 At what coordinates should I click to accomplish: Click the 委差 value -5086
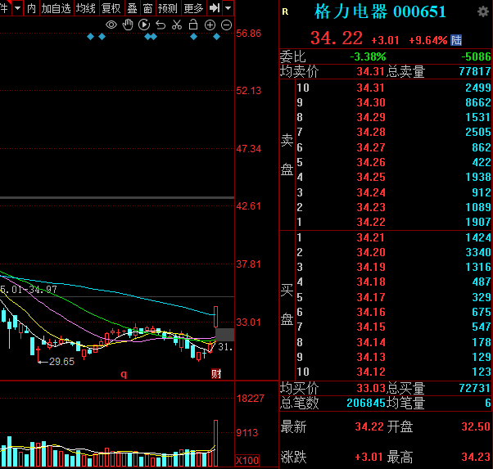[476, 57]
